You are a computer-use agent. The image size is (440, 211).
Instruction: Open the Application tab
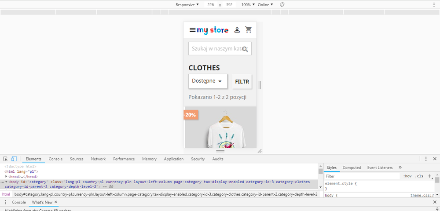pos(174,159)
